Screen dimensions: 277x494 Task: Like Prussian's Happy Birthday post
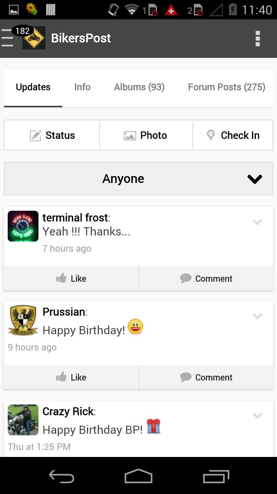point(71,377)
